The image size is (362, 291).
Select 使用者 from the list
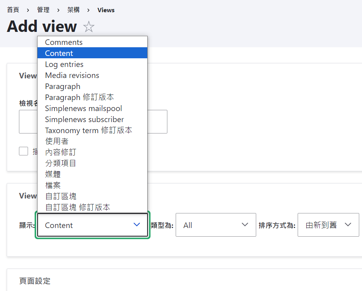(x=56, y=141)
